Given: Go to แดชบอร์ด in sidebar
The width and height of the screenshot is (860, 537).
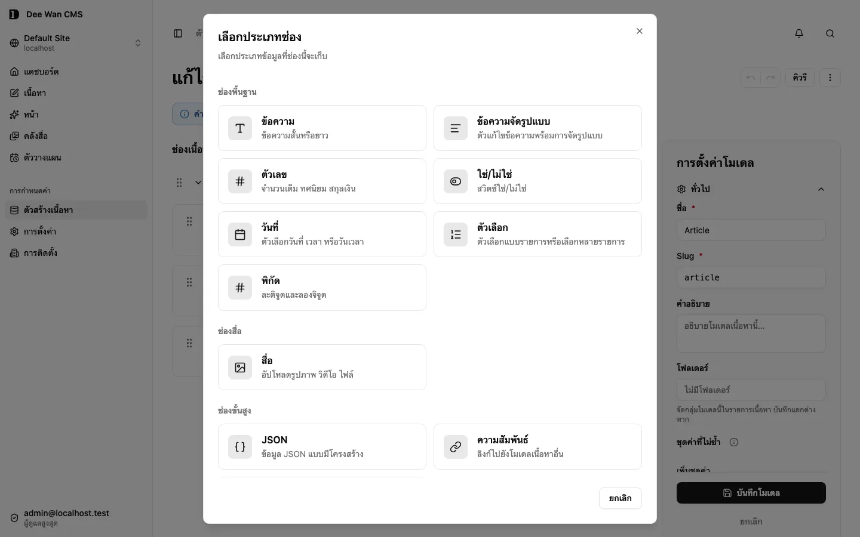Looking at the screenshot, I should point(76,72).
